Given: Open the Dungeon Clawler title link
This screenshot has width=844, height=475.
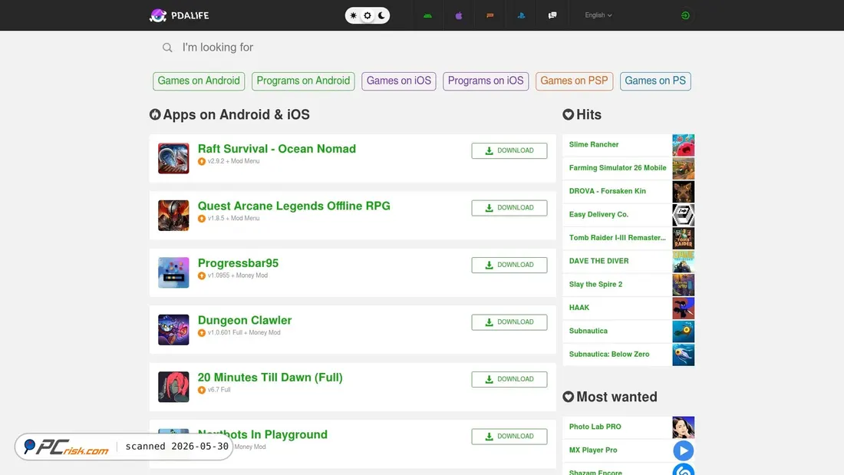Looking at the screenshot, I should click(x=244, y=320).
